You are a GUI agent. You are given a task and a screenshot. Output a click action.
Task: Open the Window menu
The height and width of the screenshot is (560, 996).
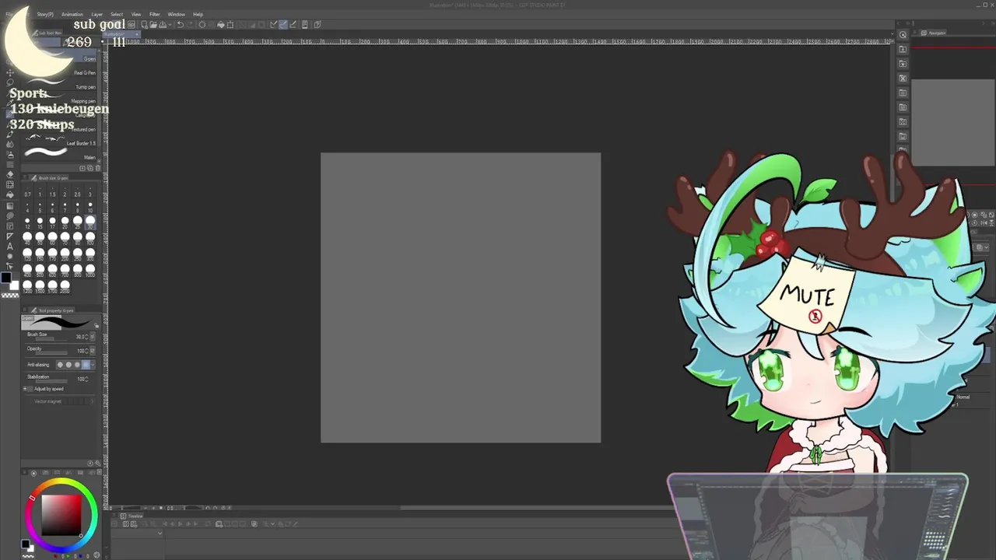(176, 14)
